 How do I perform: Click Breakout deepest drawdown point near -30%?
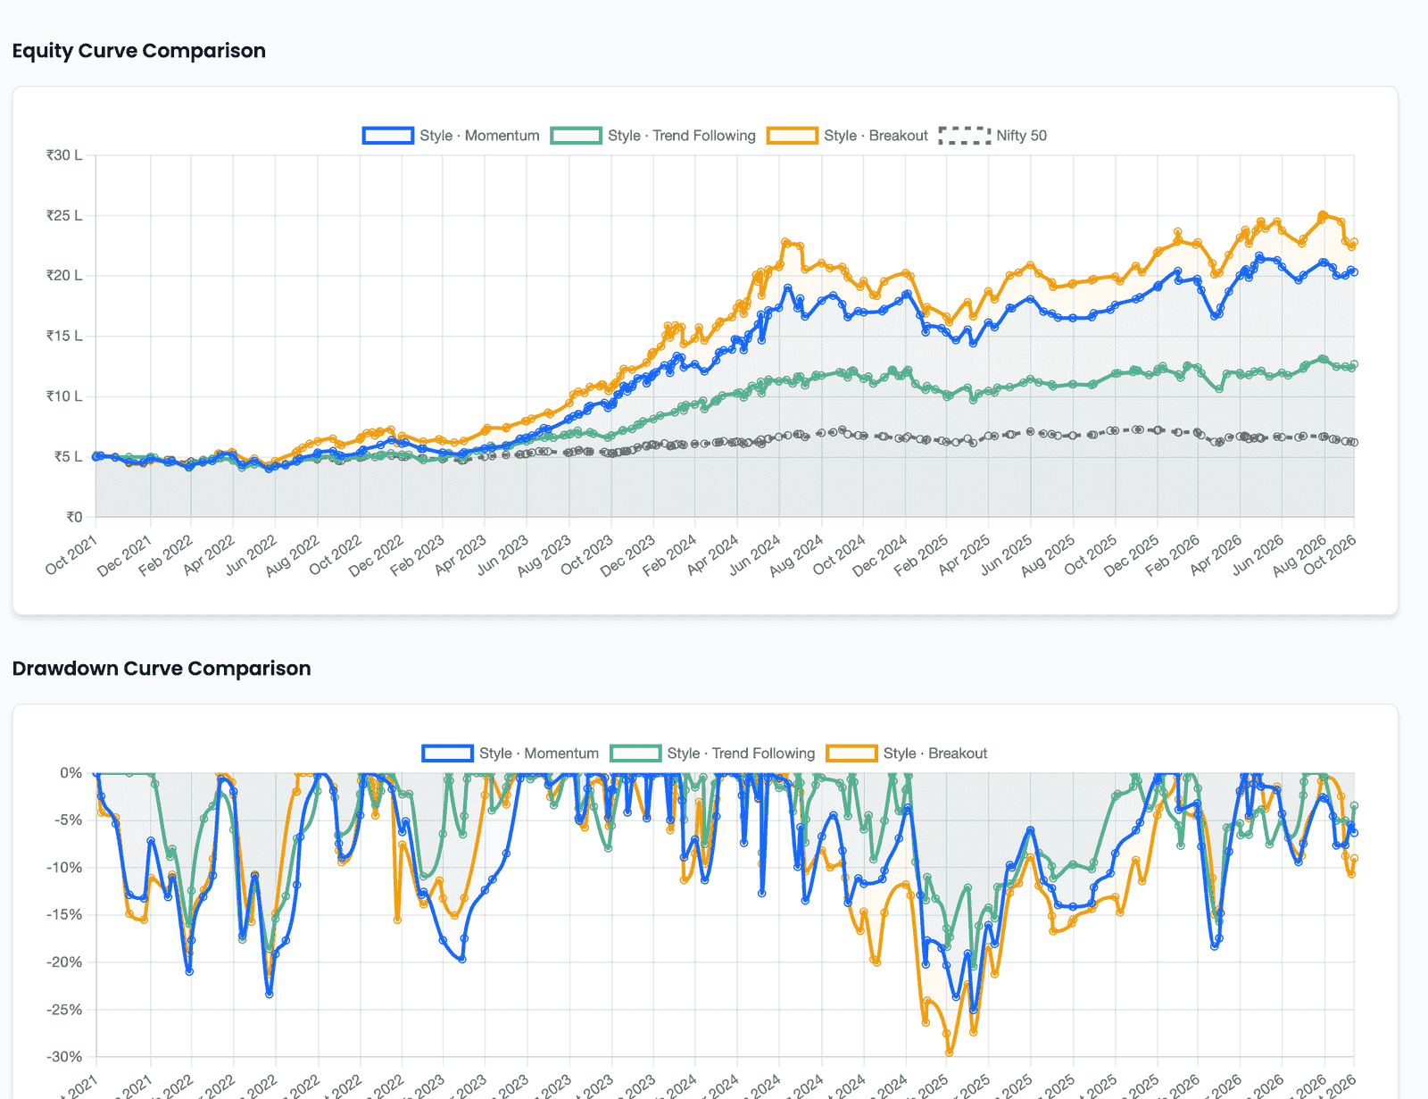(949, 1053)
